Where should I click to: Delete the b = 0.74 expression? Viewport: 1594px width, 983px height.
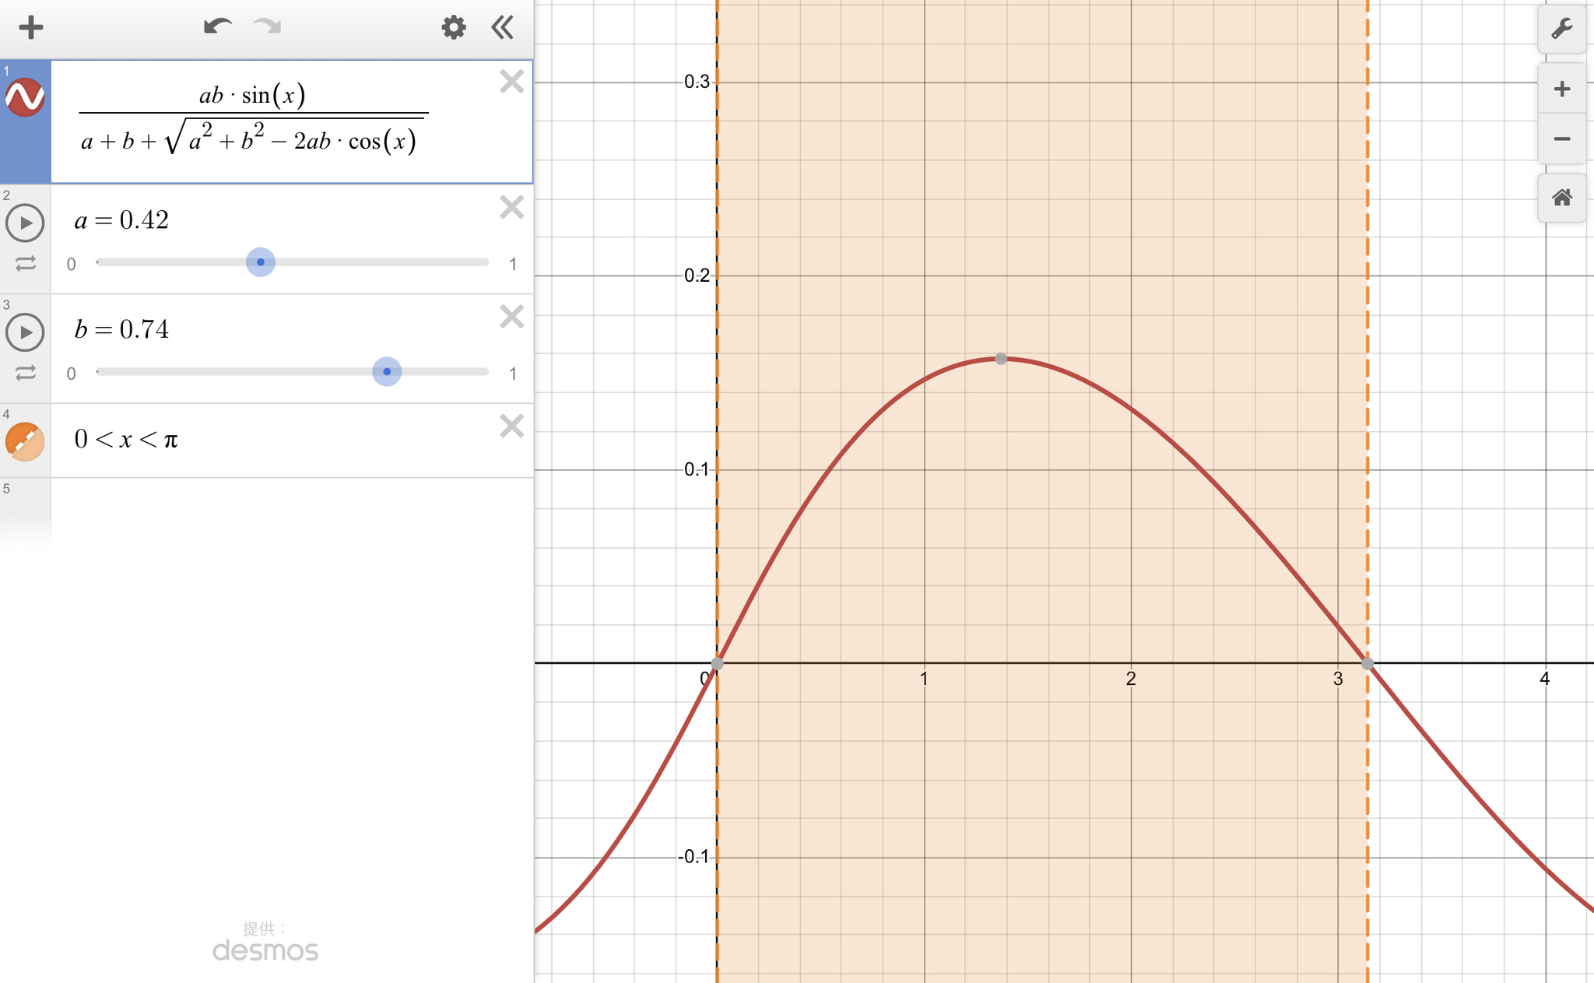coord(511,317)
